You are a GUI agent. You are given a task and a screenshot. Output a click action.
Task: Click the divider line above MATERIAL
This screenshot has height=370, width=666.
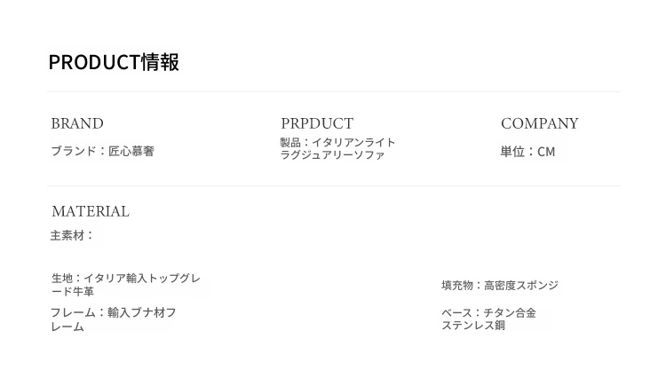tap(333, 185)
